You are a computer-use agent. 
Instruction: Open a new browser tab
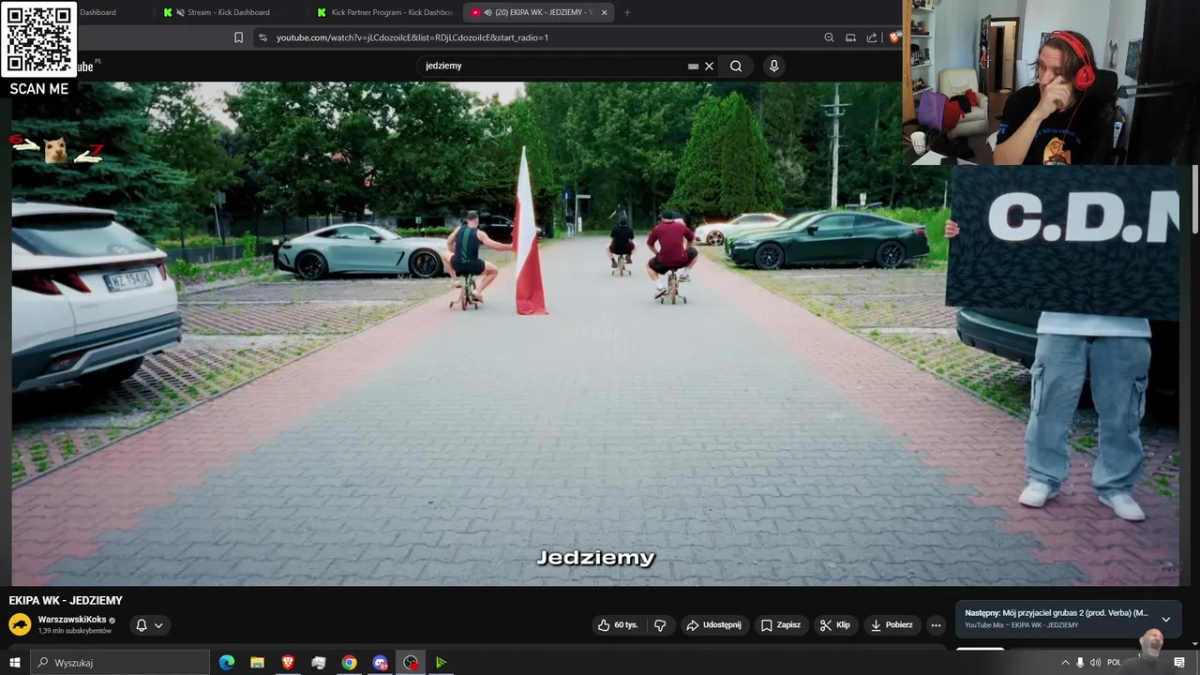tap(627, 12)
